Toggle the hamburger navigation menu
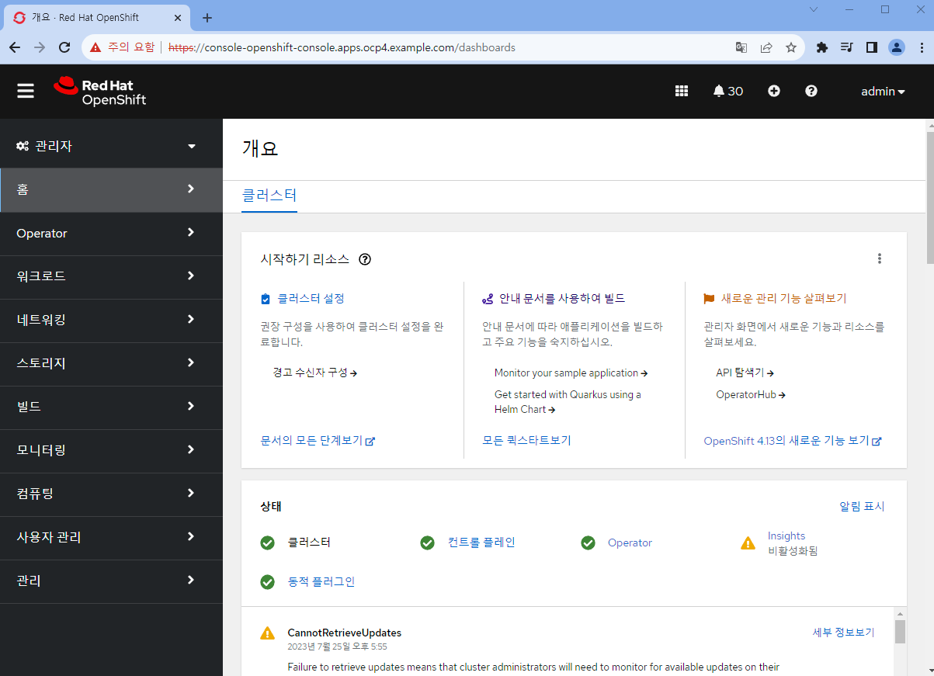The width and height of the screenshot is (934, 676). pos(26,92)
